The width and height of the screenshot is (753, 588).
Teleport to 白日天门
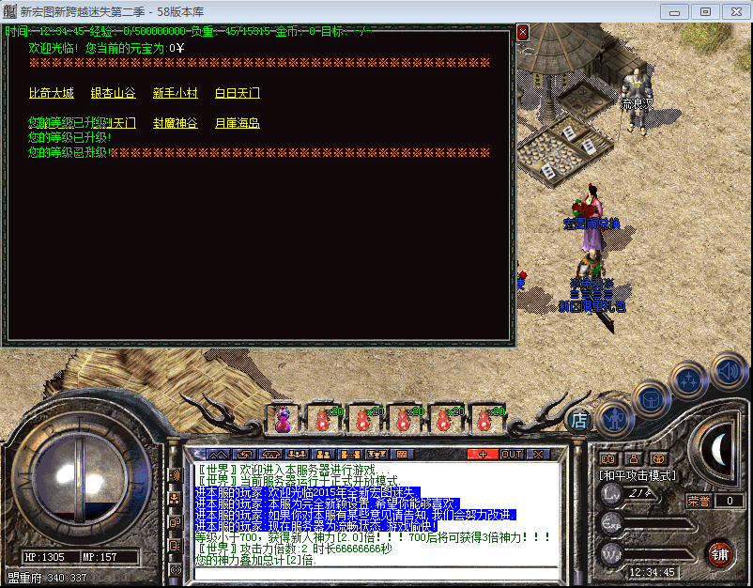coord(238,93)
